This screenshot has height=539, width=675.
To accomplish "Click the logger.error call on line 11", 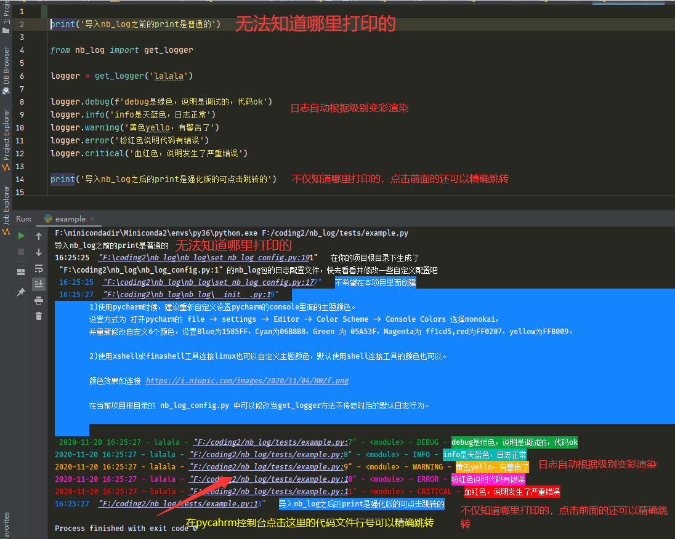I will pos(129,141).
